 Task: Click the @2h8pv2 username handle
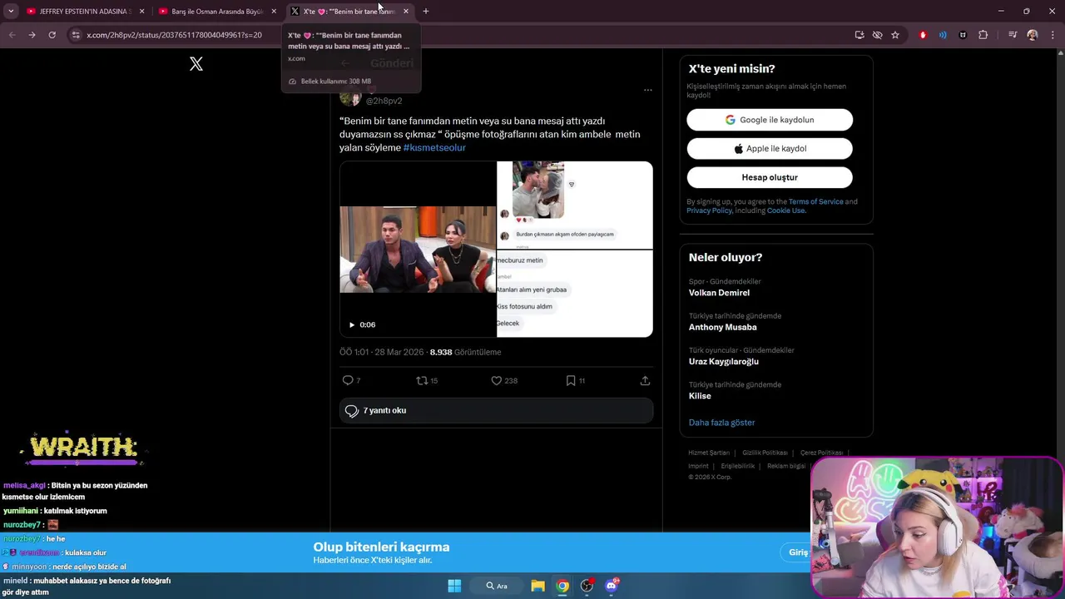point(384,101)
